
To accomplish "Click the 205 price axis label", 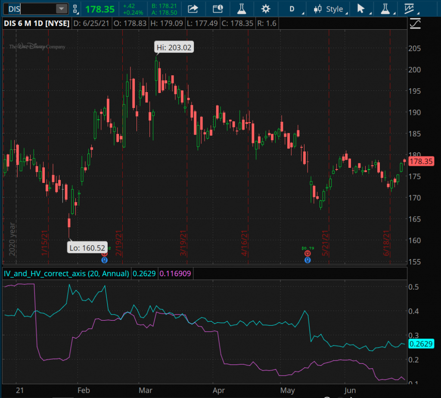I will pyautogui.click(x=415, y=48).
